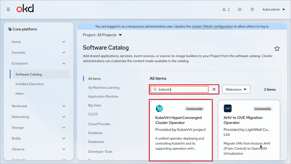The image size is (291, 164).
Task: Clear the kubevirt search text
Action: click(214, 89)
